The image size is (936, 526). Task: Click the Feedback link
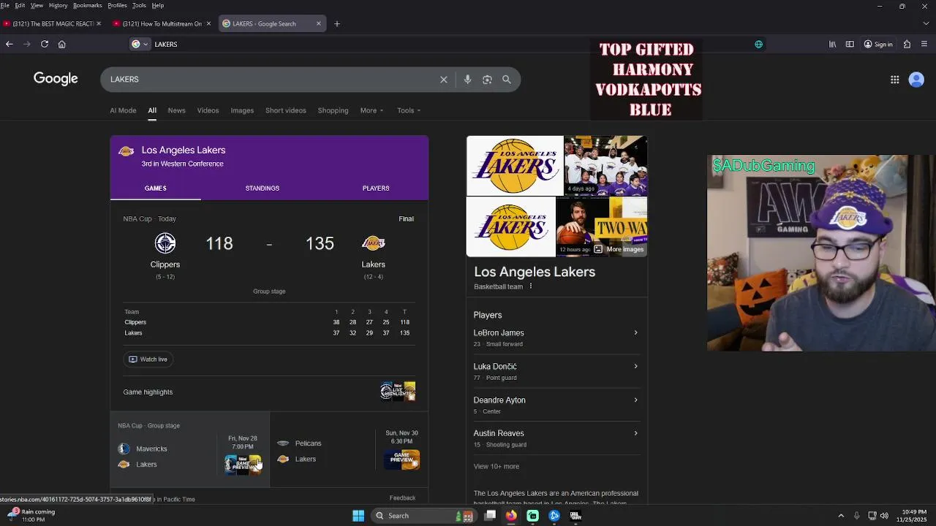point(402,498)
